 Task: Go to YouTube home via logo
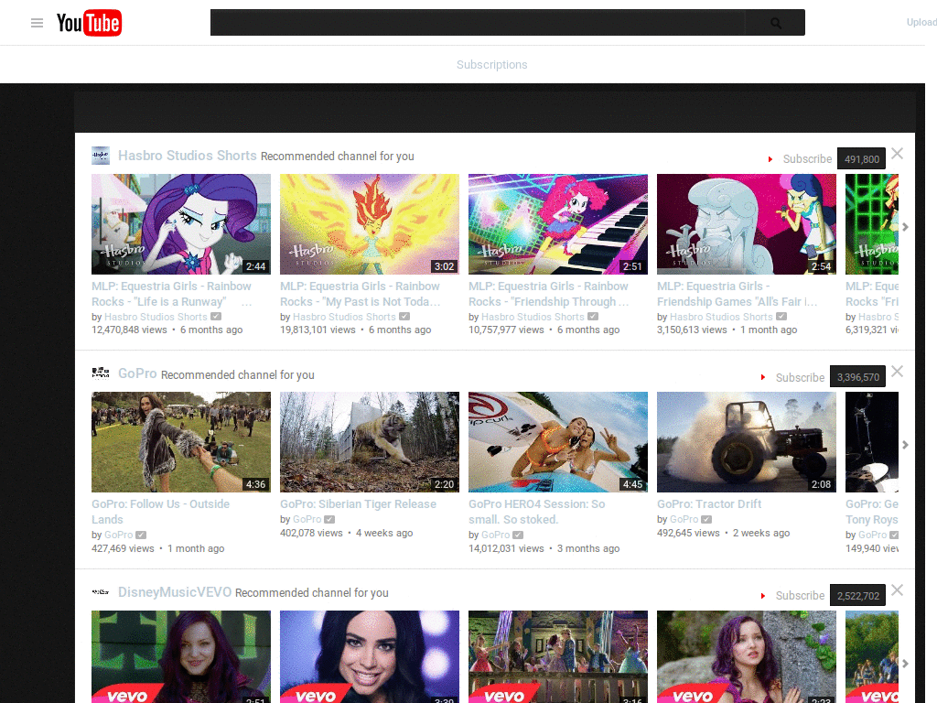pyautogui.click(x=89, y=23)
